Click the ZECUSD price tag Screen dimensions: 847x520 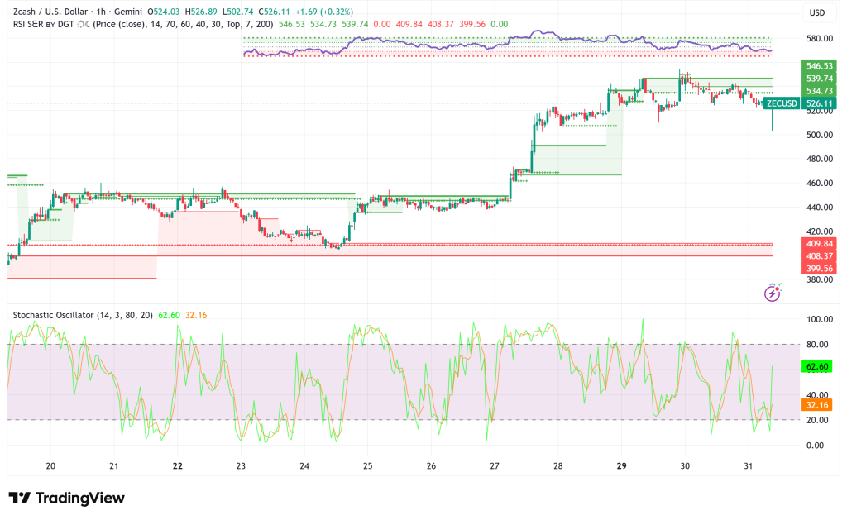(781, 104)
